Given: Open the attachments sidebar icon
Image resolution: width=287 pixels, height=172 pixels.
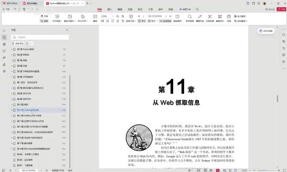Looking at the screenshot, I should point(4,58).
